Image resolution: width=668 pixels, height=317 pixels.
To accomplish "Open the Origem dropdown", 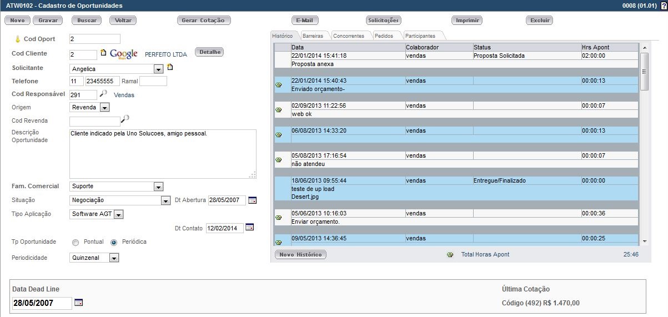I will pyautogui.click(x=104, y=108).
